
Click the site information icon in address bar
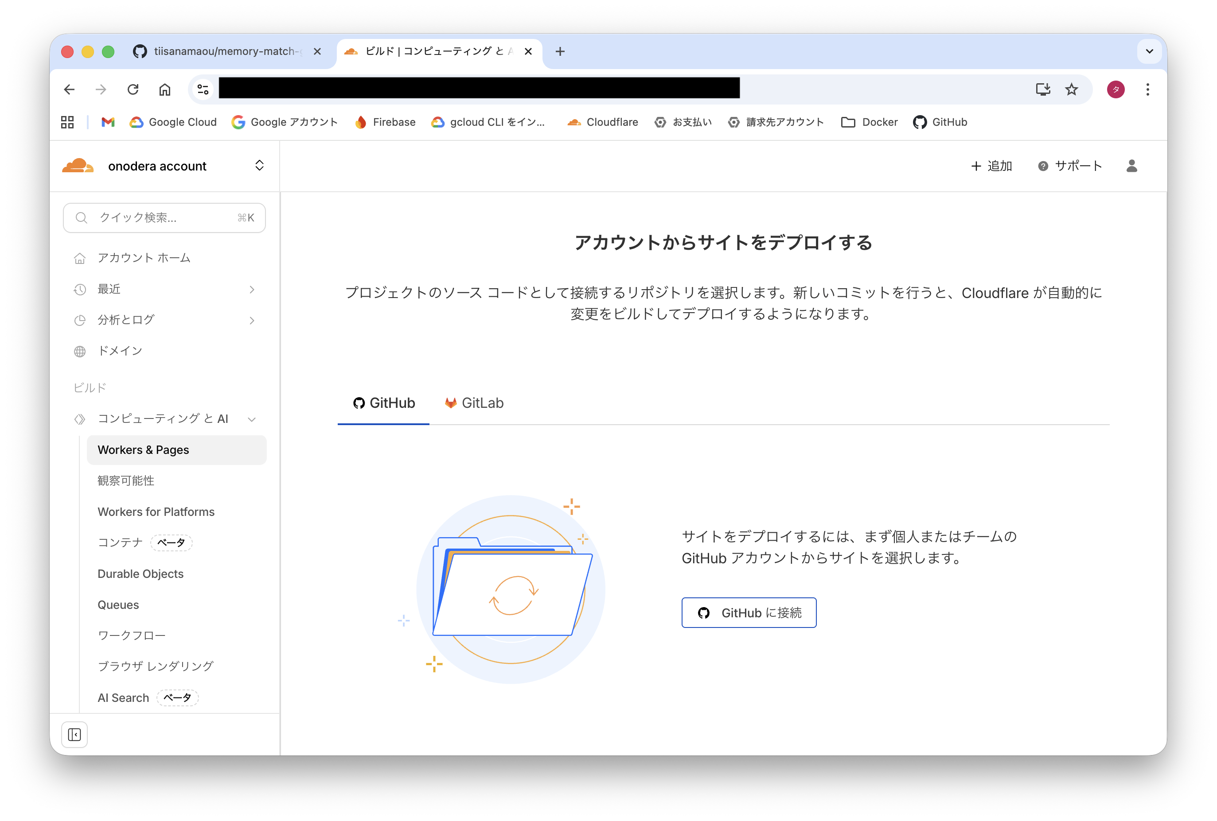click(203, 89)
